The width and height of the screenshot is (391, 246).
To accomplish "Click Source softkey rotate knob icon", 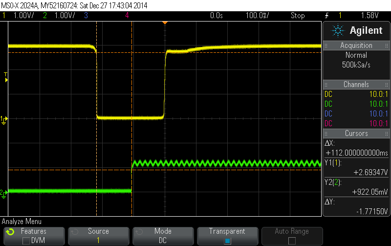I will (74, 232).
